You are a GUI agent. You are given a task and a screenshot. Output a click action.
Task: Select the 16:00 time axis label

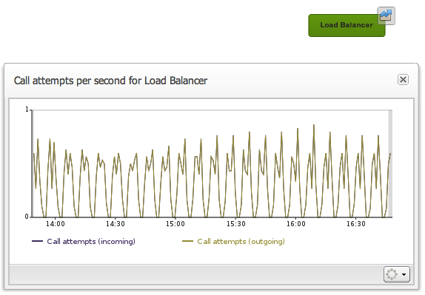coord(296,224)
